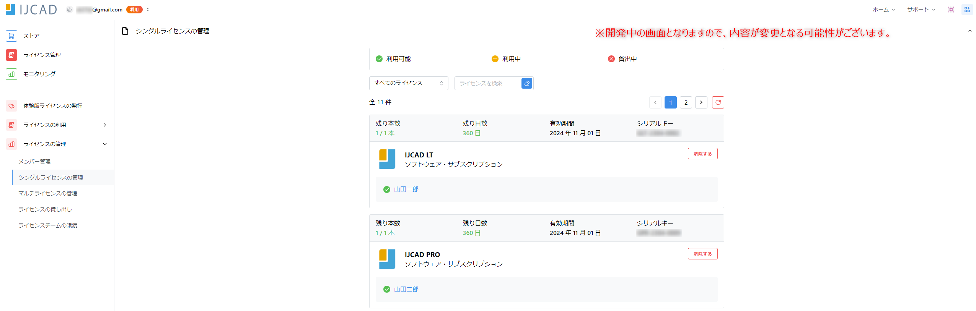Click the fullscreen icon in top bar

pyautogui.click(x=951, y=10)
